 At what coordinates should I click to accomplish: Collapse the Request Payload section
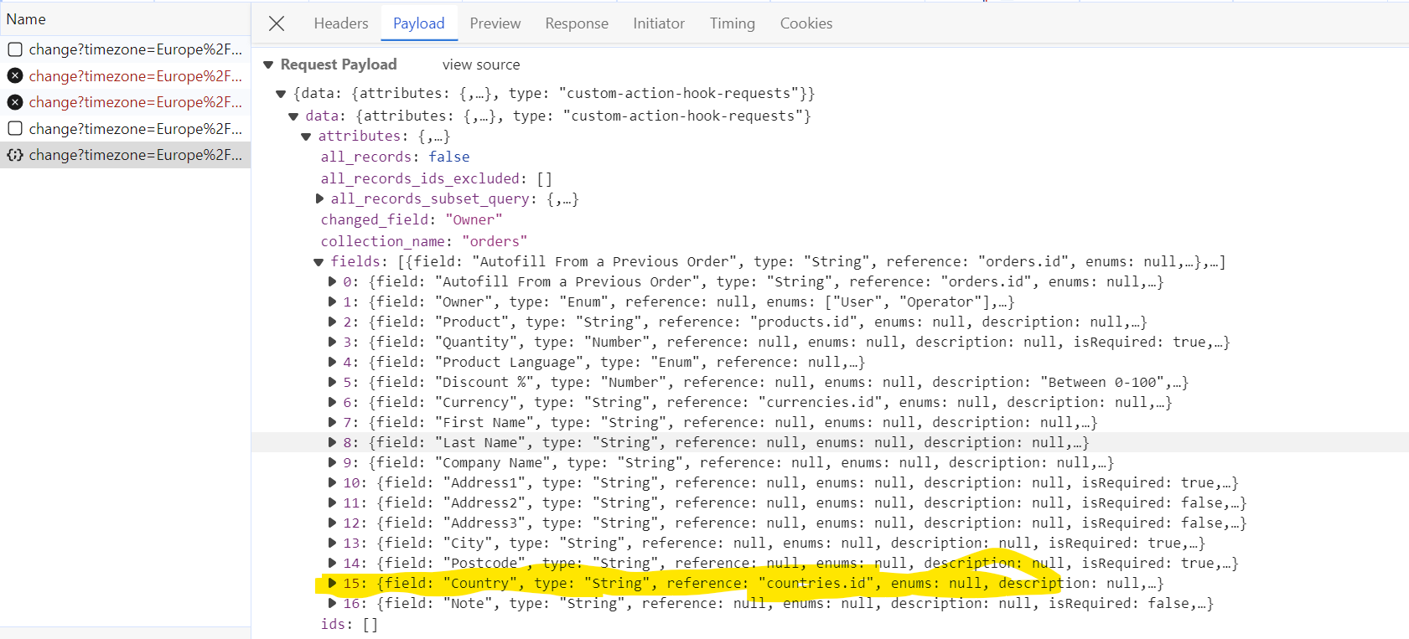pos(268,64)
